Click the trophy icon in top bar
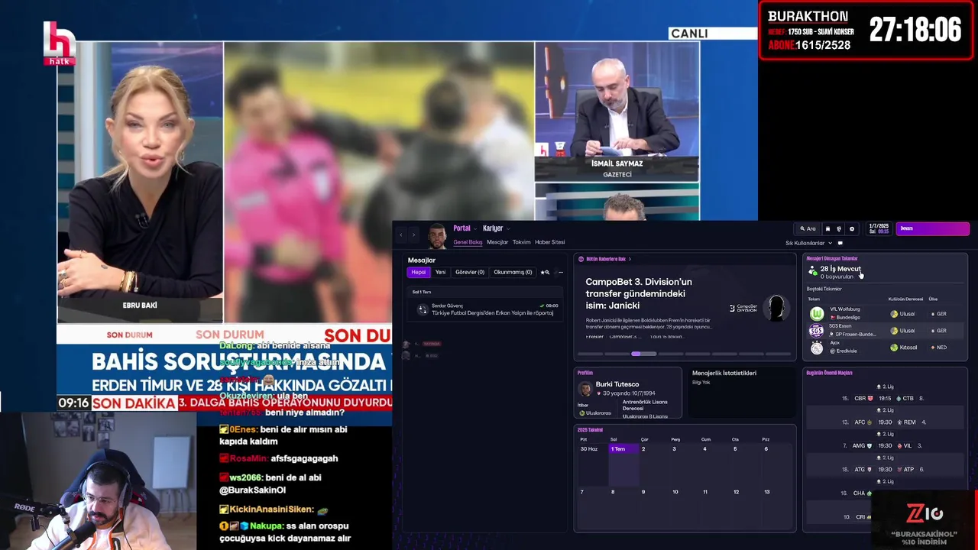The width and height of the screenshot is (978, 550). tap(839, 228)
